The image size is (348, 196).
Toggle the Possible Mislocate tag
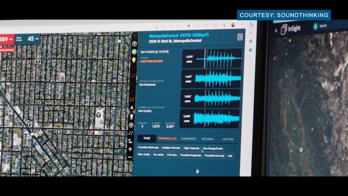[148, 148]
